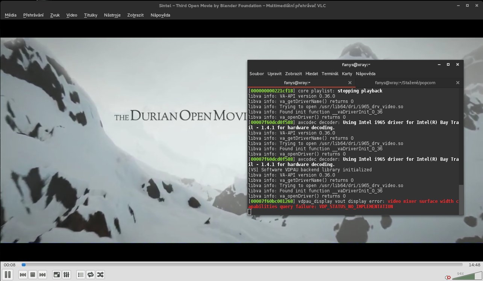
Task: Close the VLC player window
Action: coord(476,5)
